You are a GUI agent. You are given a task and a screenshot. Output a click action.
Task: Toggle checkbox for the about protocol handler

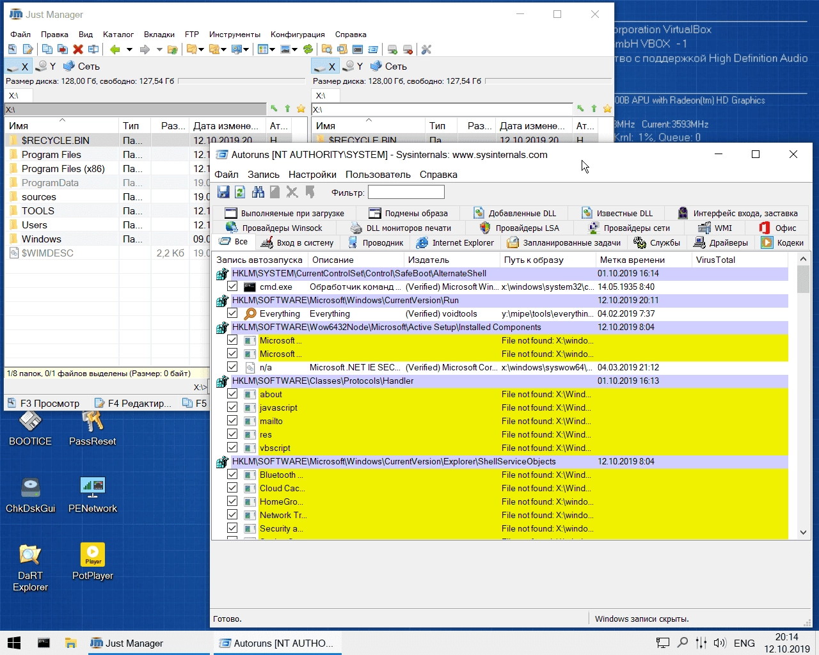232,394
